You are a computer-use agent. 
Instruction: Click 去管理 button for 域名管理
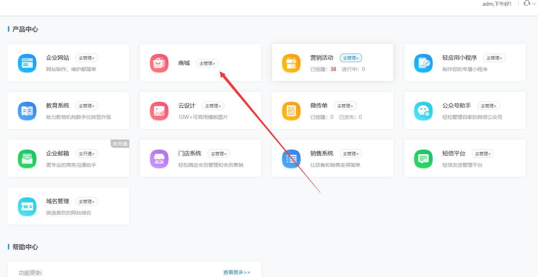click(x=87, y=201)
